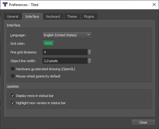The width and height of the screenshot is (159, 129).
Task: Close the Preferences window with X
Action: click(x=154, y=4)
